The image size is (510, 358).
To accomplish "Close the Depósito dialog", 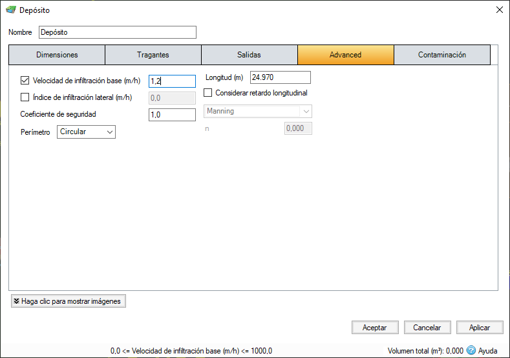I will 499,10.
